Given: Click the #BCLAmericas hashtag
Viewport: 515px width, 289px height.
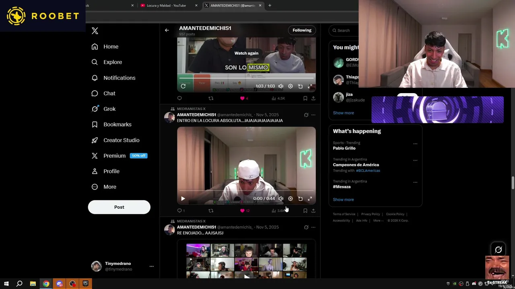Looking at the screenshot, I should [x=368, y=171].
